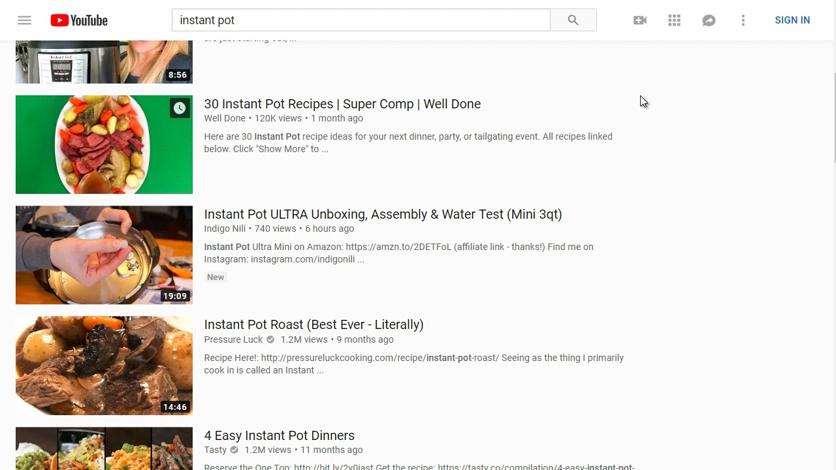Click the SIGN IN button

coord(792,20)
